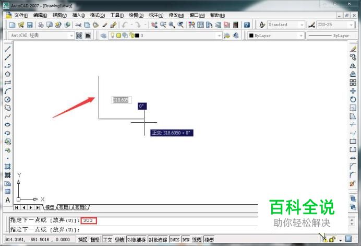Toggle 正交 (Ortho) mode
The image size is (361, 246).
107,240
